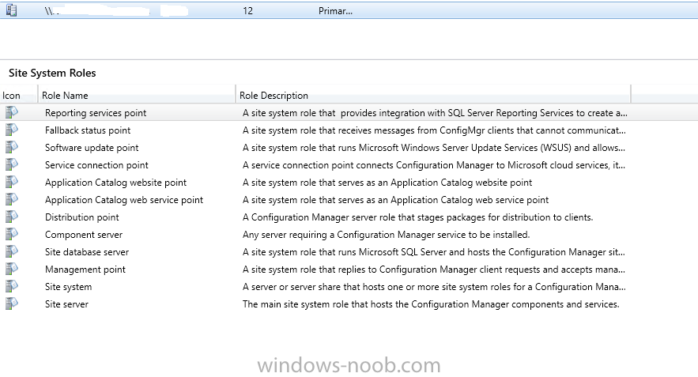Click the Component server row icon
The image size is (698, 377).
12,234
